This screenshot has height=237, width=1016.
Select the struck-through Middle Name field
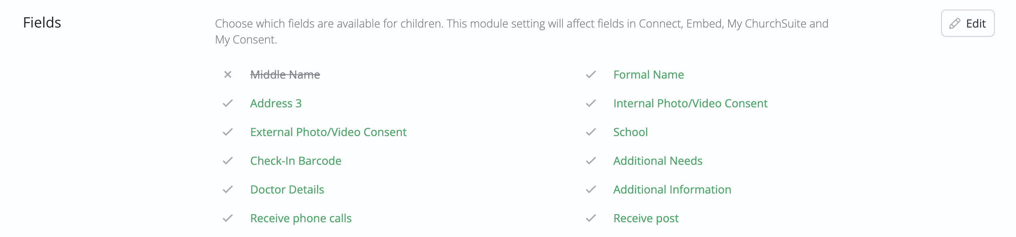285,75
